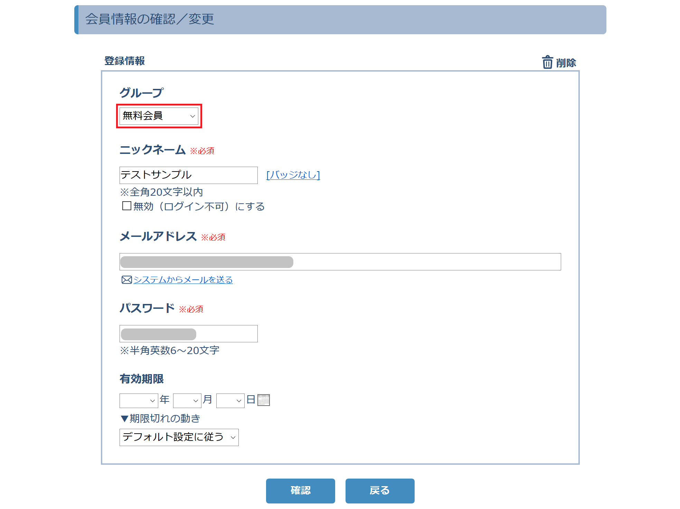Open the システムからメールを送る link

(183, 280)
